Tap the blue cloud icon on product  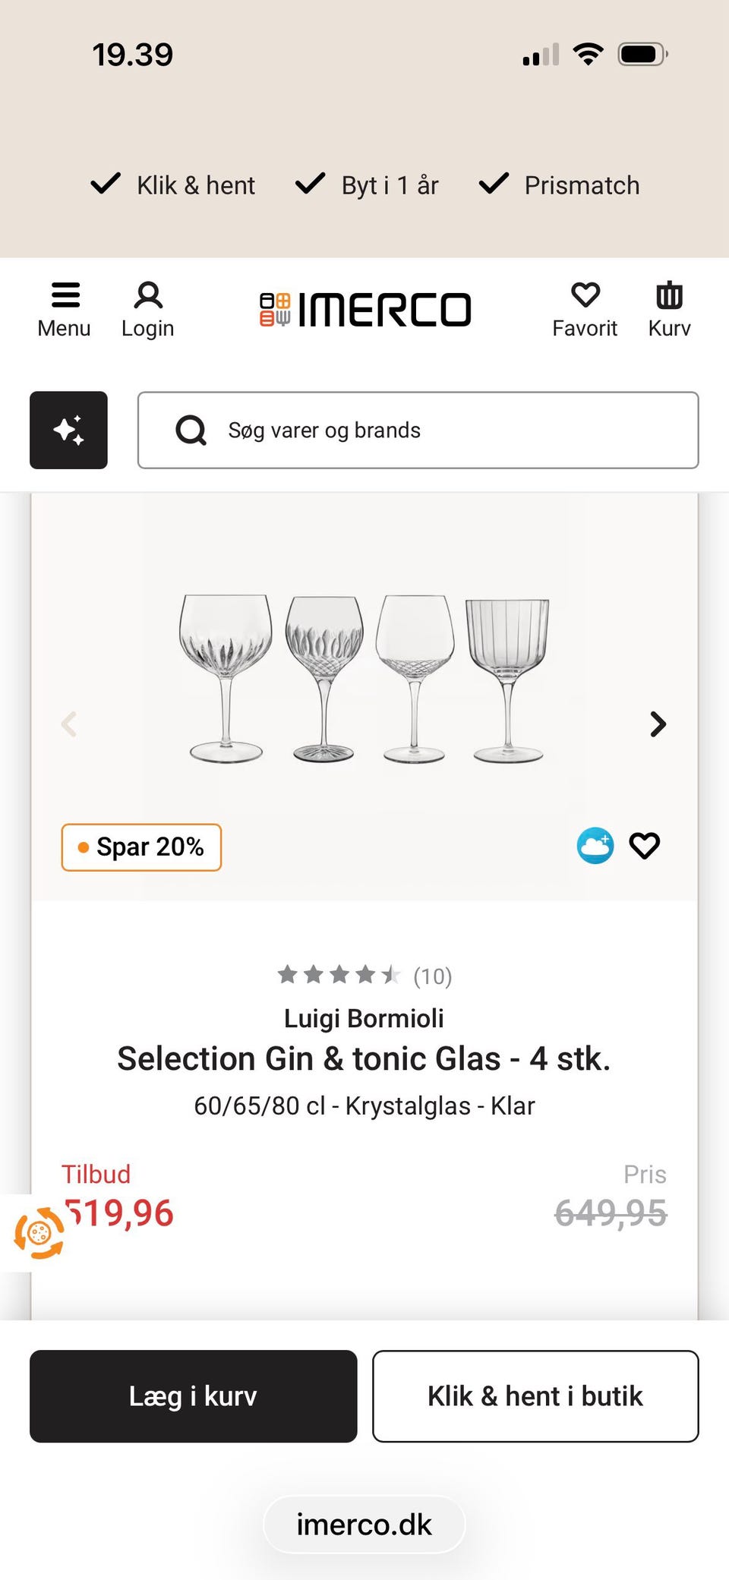pyautogui.click(x=595, y=846)
